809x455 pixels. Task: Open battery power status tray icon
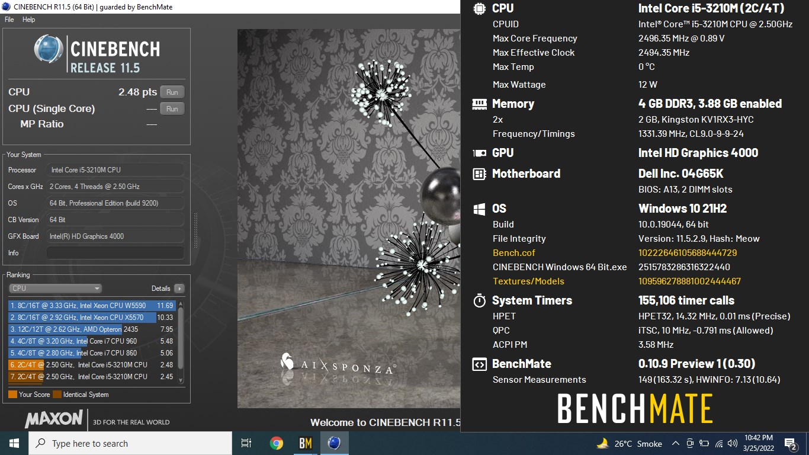click(704, 443)
